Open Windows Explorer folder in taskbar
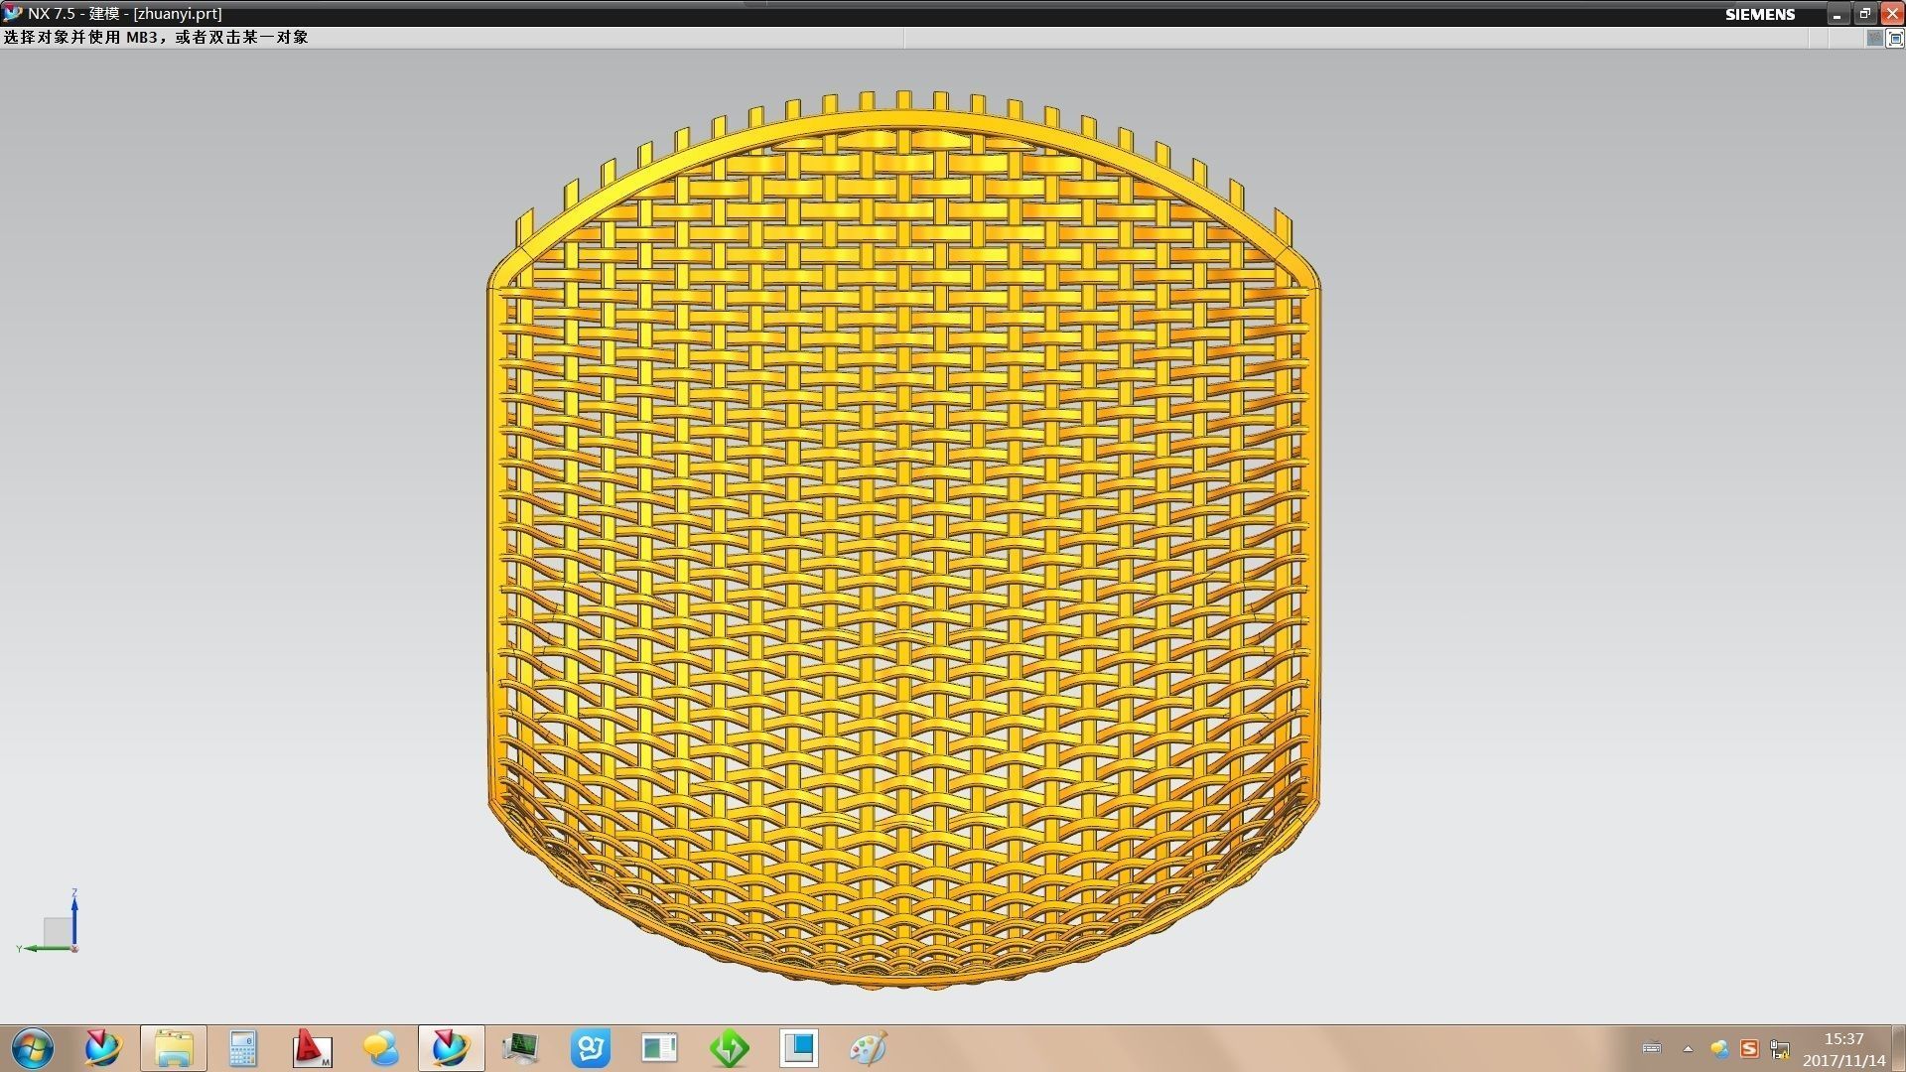 pos(174,1048)
